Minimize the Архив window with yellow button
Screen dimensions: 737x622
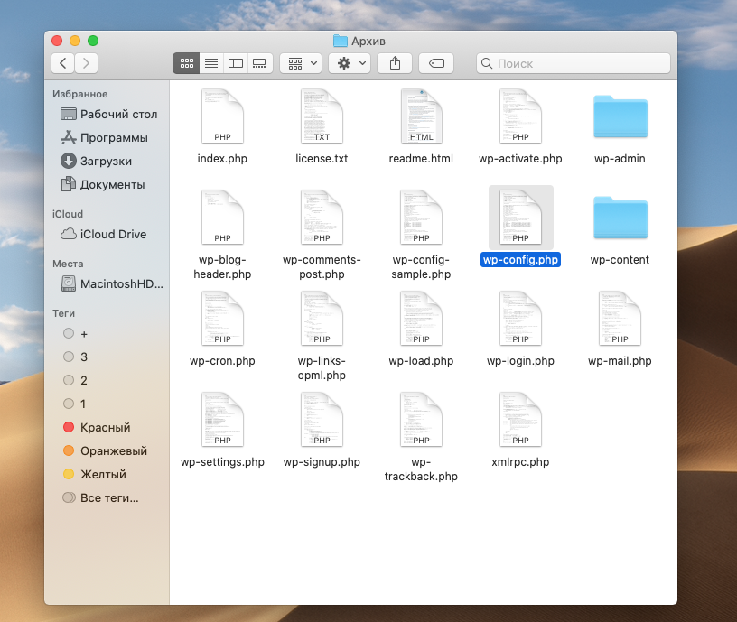point(75,41)
